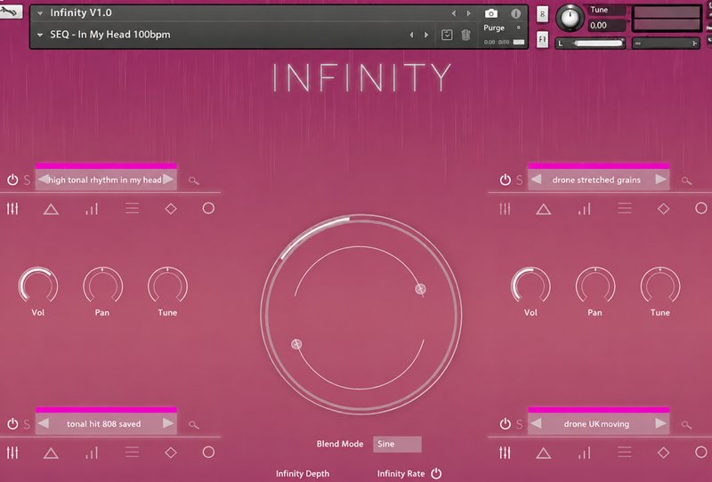Load previous snapshot beside SEQ preset name
712x482 pixels.
point(411,35)
